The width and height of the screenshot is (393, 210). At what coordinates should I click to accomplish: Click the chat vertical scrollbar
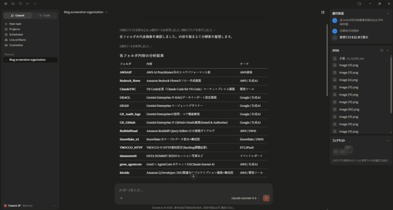point(327,60)
